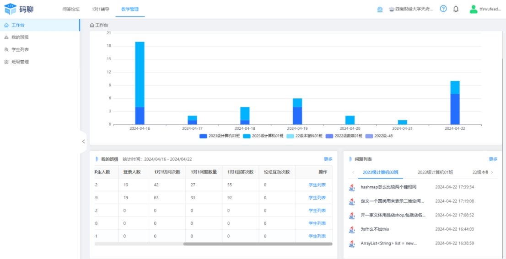The image size is (506, 259).
Task: Open 更多 link in 我的班级 panel
Action: click(x=328, y=159)
